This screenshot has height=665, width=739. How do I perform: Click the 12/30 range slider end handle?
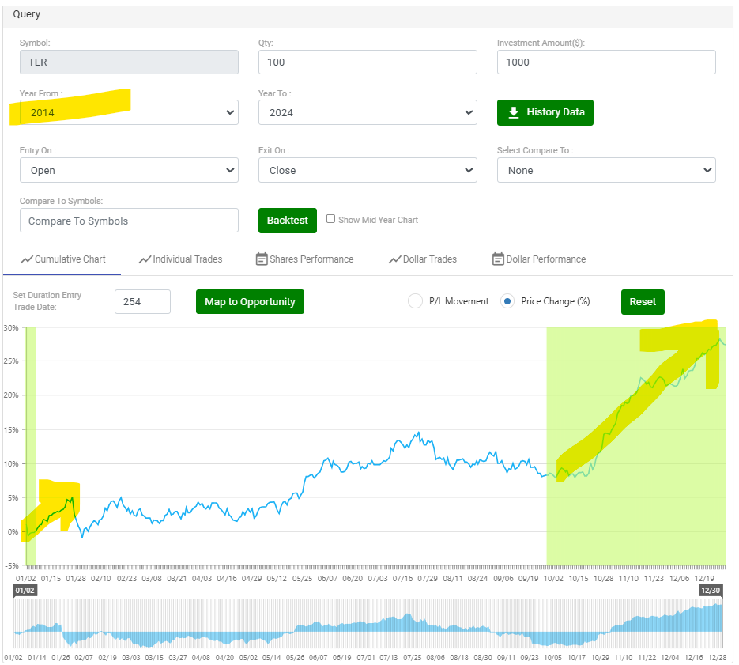[x=711, y=591]
